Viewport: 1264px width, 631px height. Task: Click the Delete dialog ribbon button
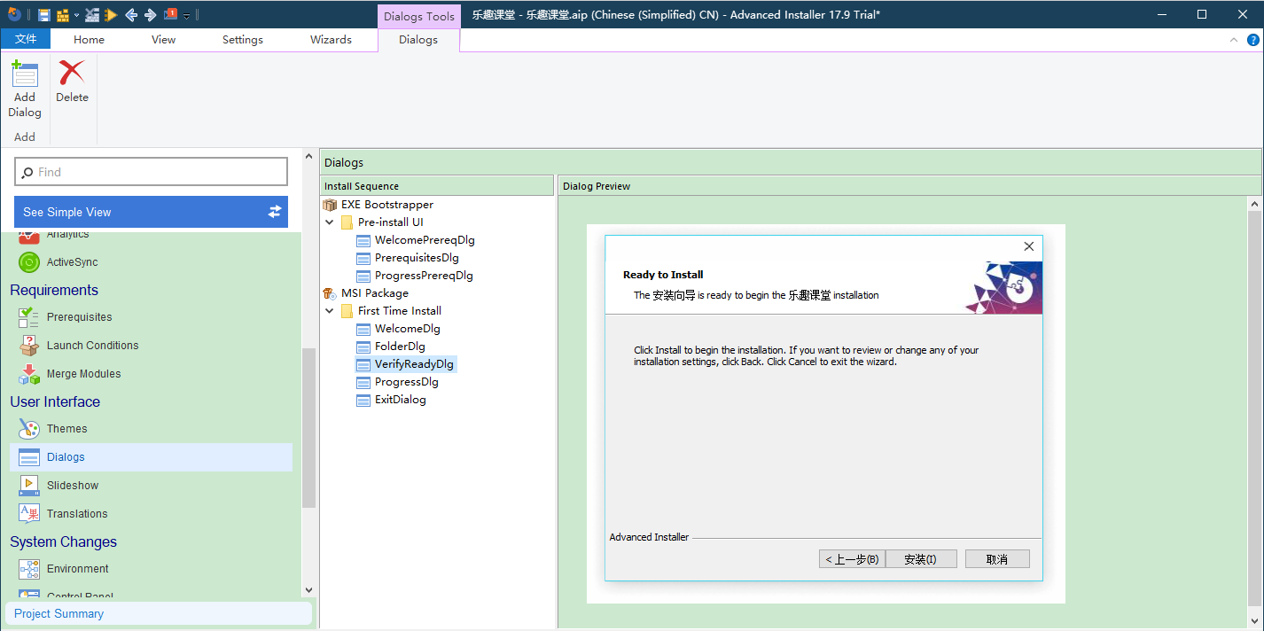72,82
